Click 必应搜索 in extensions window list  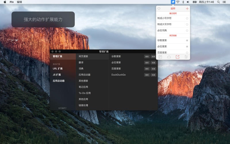(x=116, y=62)
